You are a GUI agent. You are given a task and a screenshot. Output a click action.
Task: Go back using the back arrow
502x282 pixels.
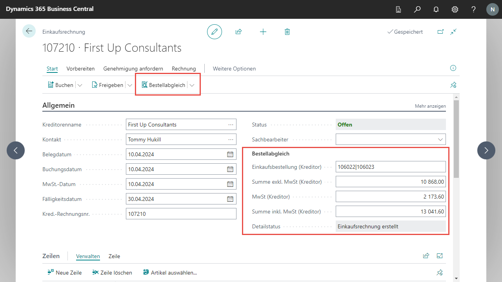29,31
